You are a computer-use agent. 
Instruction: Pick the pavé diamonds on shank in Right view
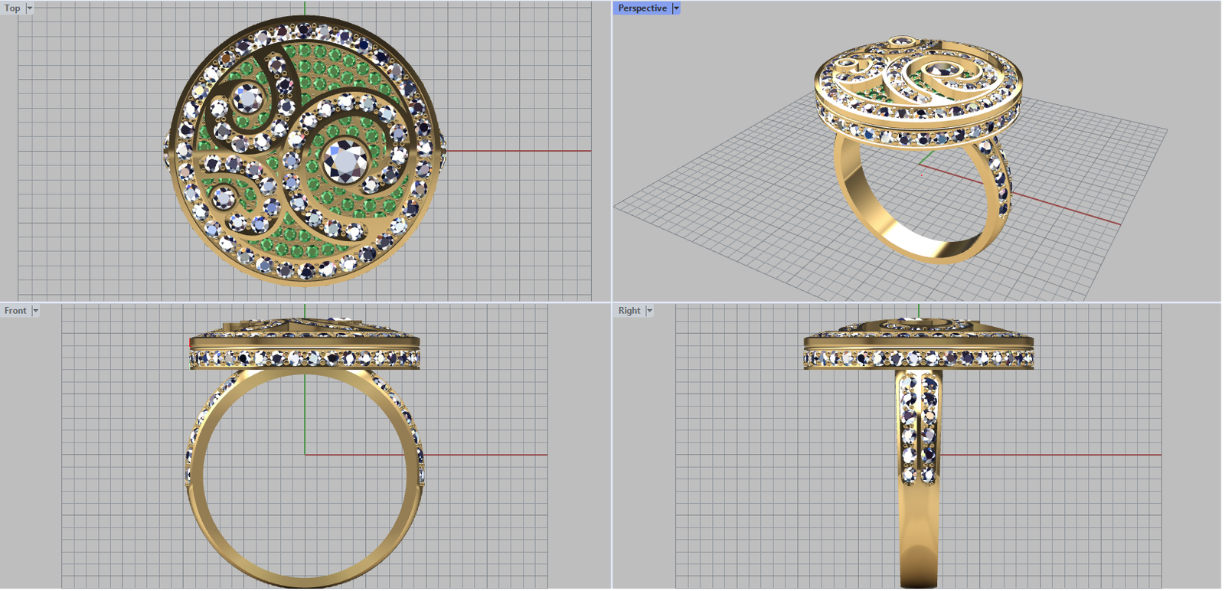click(x=919, y=429)
